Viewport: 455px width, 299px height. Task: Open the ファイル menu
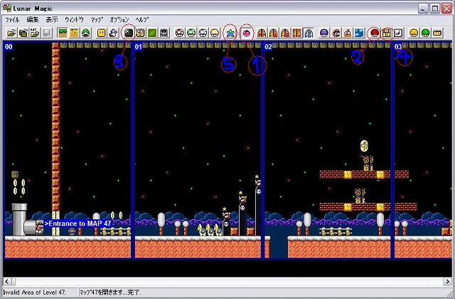[x=12, y=20]
